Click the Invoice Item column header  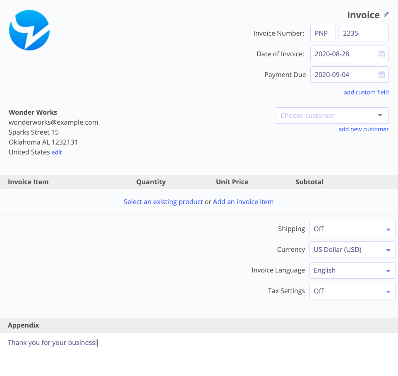click(x=28, y=182)
